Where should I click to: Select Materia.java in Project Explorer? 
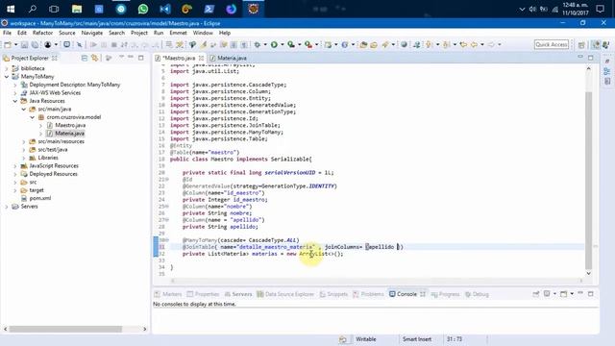tap(69, 134)
